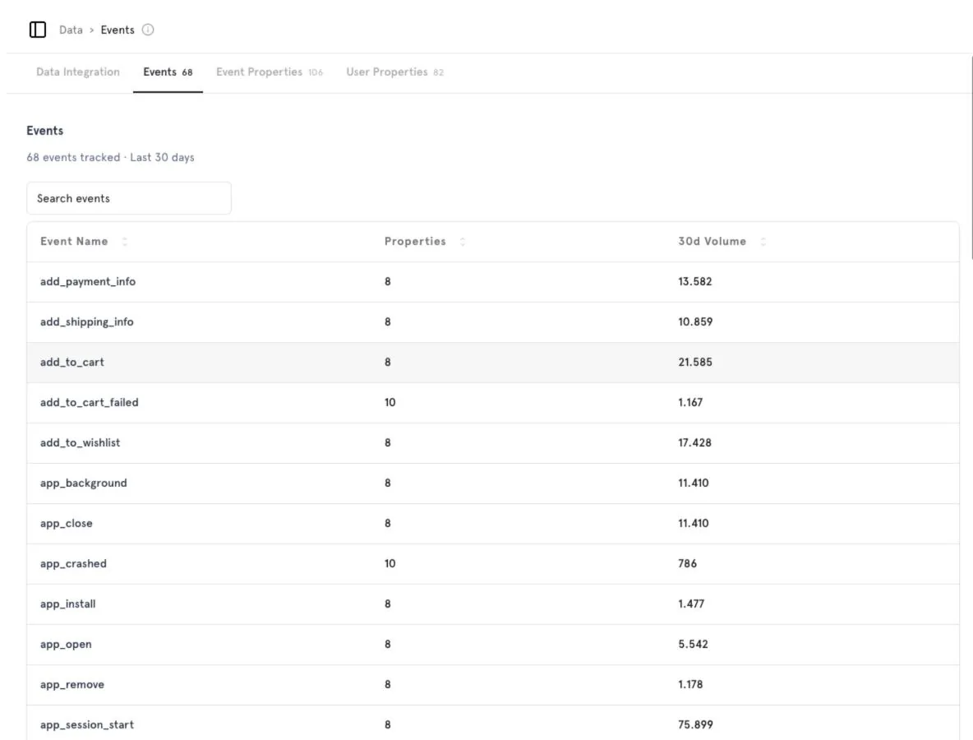Click the Event Name column header
The height and width of the screenshot is (740, 973).
point(74,242)
